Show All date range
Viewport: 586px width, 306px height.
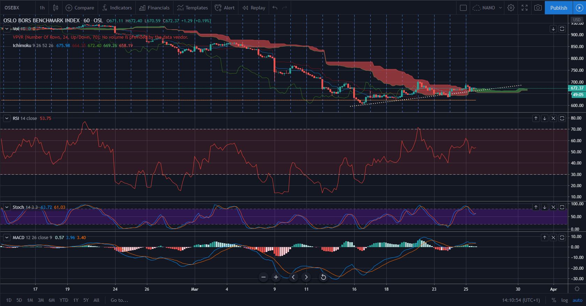[96, 300]
